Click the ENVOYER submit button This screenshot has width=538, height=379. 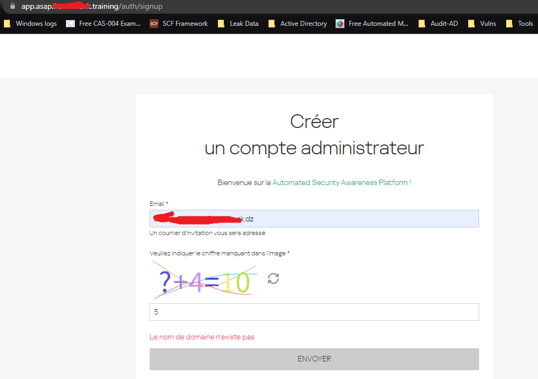[x=314, y=359]
